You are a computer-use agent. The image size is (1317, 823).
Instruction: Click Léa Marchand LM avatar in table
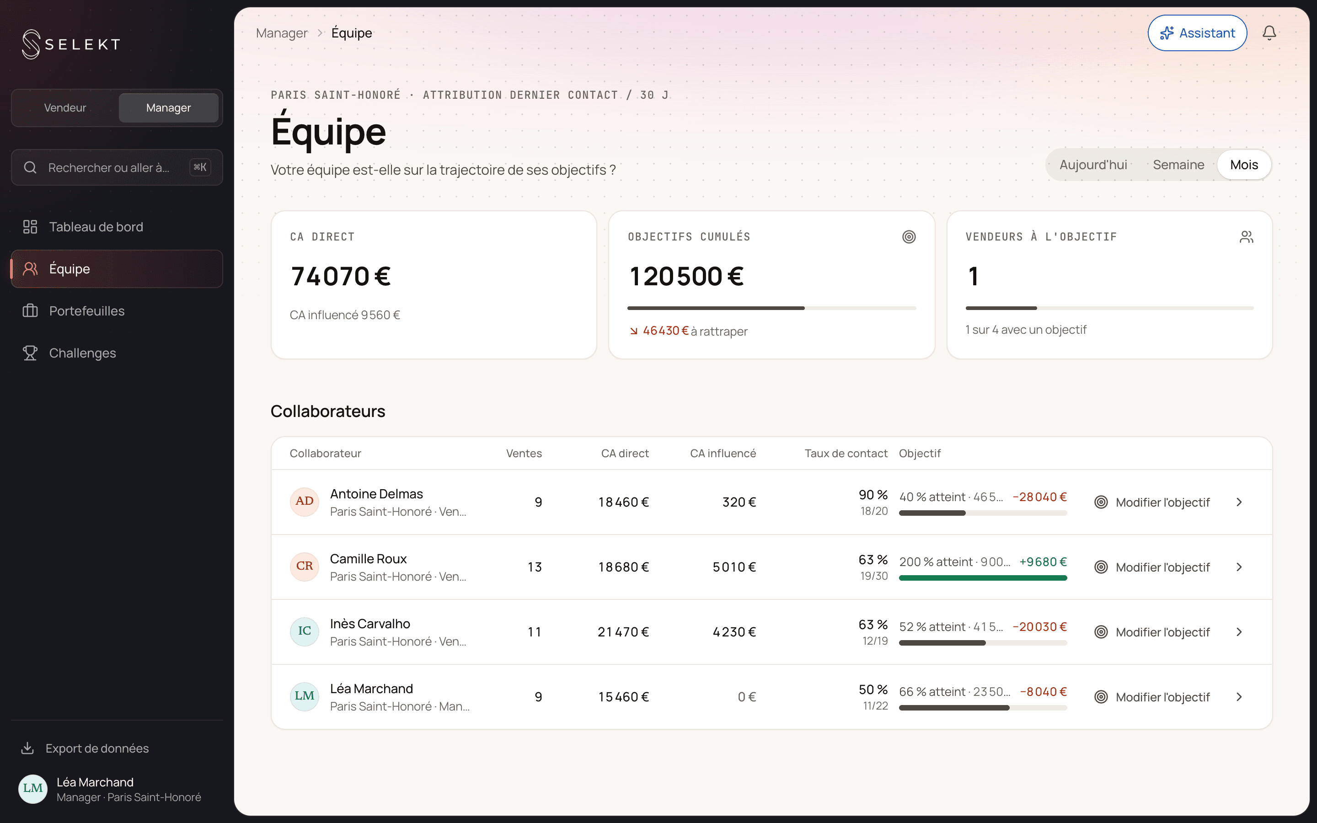[304, 696]
